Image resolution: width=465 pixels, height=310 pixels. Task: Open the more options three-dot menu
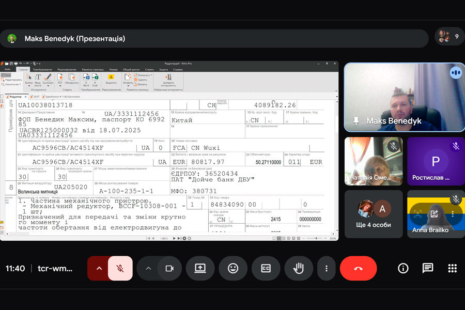(x=326, y=269)
